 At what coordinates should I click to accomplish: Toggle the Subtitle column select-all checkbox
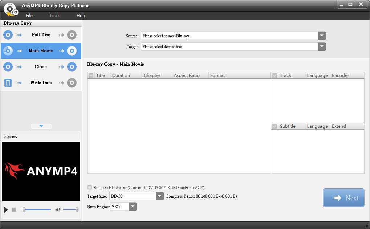275,126
